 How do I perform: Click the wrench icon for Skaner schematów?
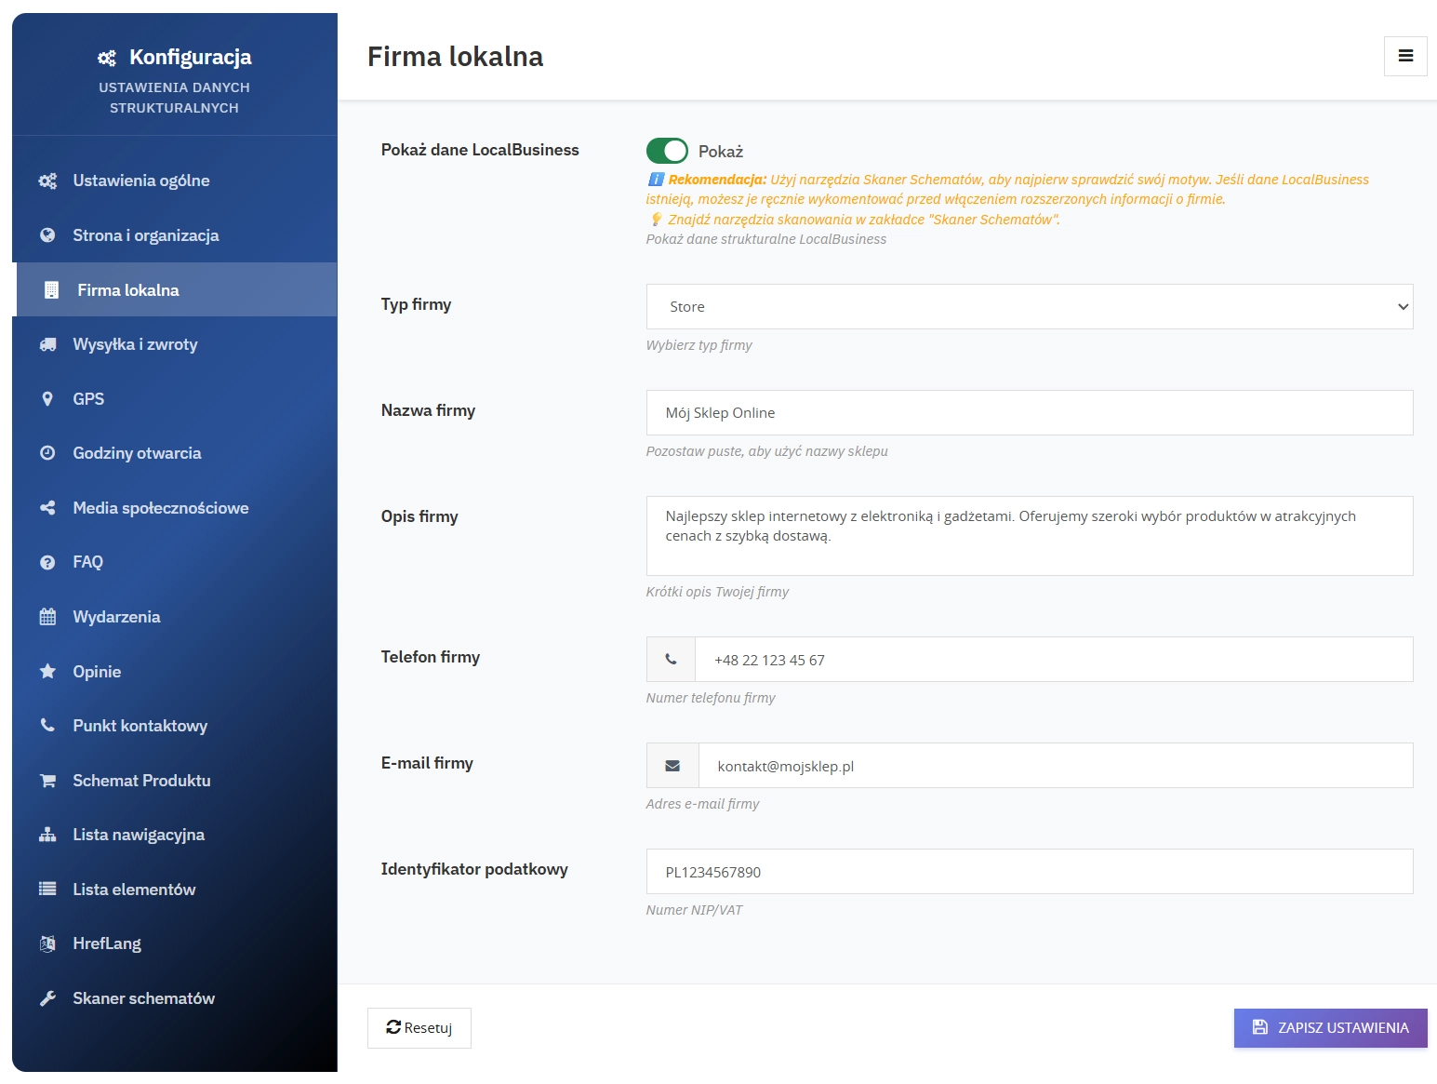click(47, 998)
